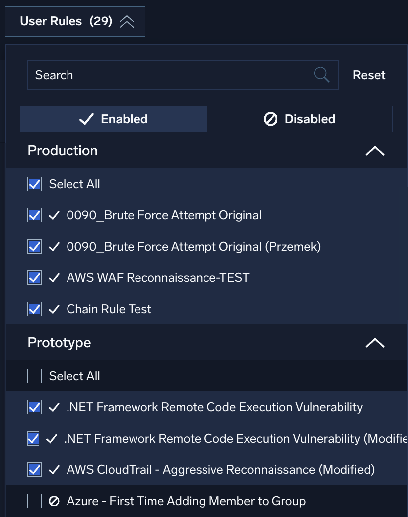Uncheck Select All under Production
The width and height of the screenshot is (408, 517).
34,184
